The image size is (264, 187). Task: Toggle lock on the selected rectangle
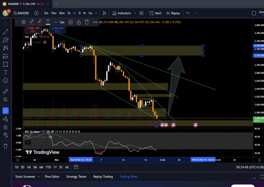[x=79, y=22]
